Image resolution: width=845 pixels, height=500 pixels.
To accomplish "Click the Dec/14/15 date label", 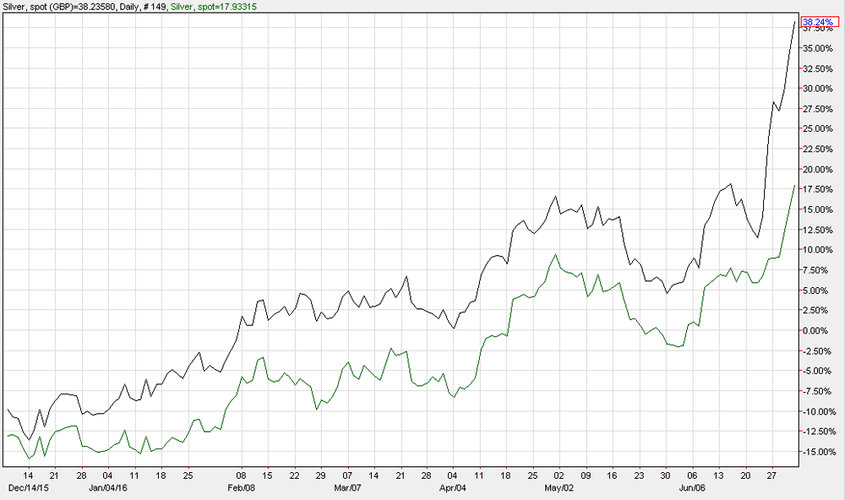I will coord(29,488).
